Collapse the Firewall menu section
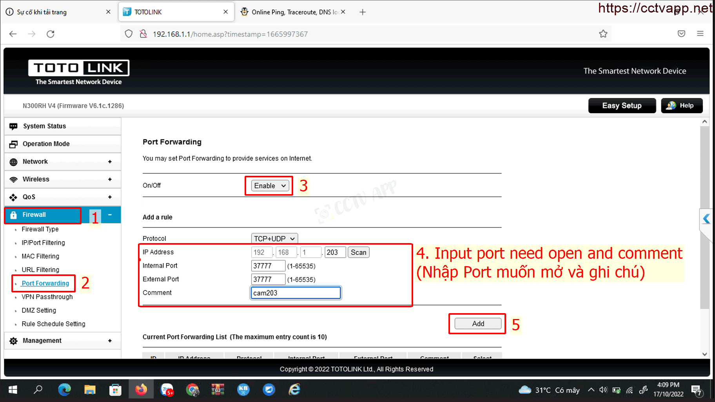The width and height of the screenshot is (715, 402). [x=110, y=215]
